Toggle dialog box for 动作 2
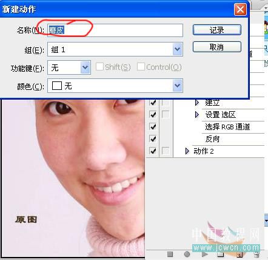The height and width of the screenshot is (260, 268). click(166, 151)
